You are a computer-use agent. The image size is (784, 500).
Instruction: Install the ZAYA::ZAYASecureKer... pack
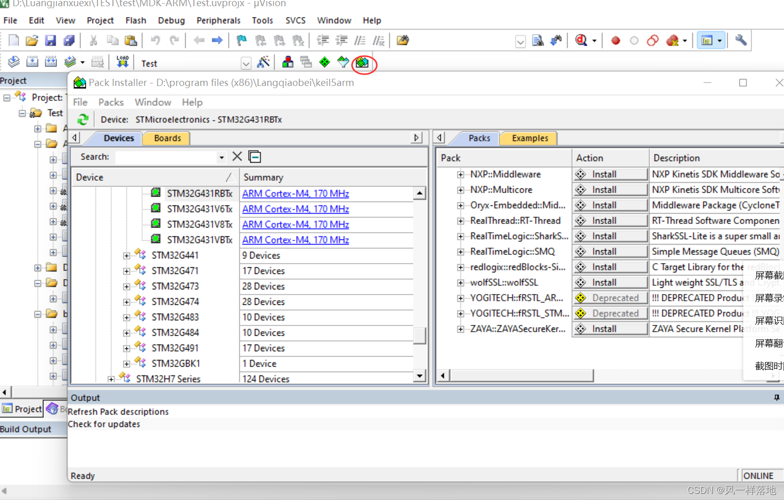pos(610,329)
